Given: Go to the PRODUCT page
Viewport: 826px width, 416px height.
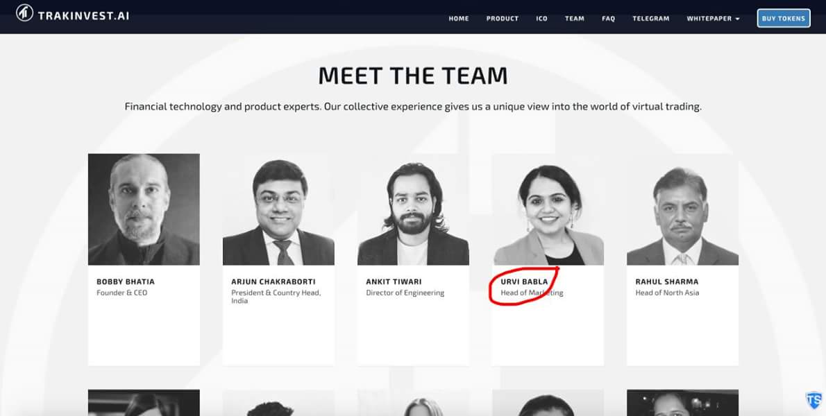Looking at the screenshot, I should (502, 19).
